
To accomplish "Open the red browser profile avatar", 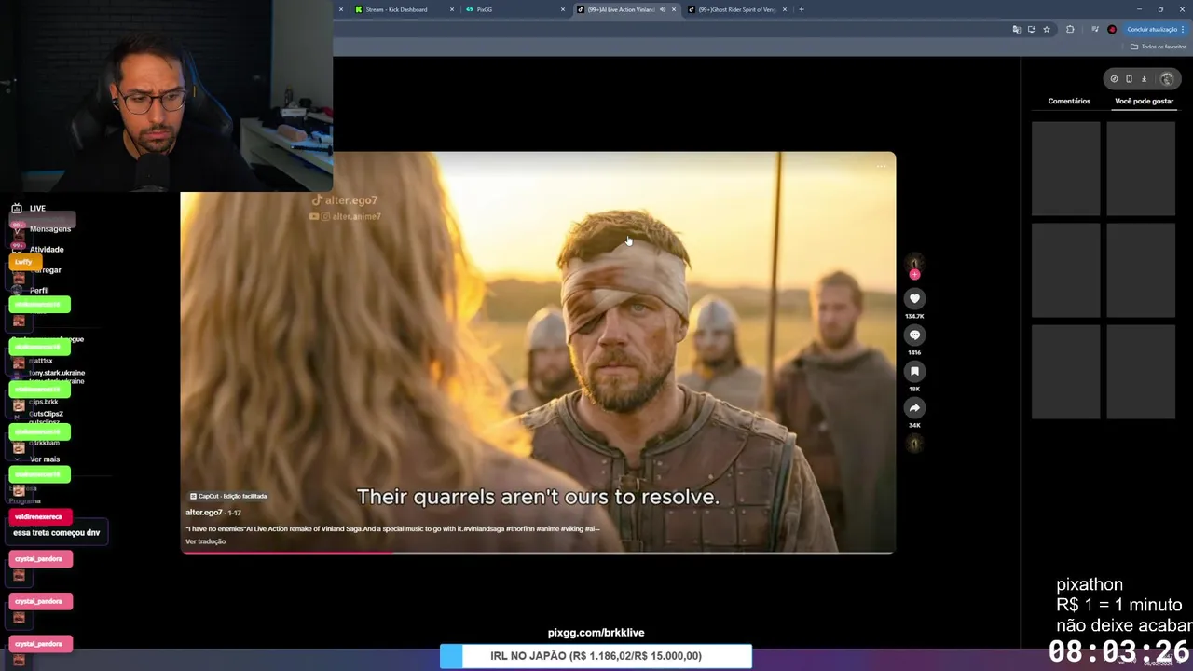I will (1112, 29).
